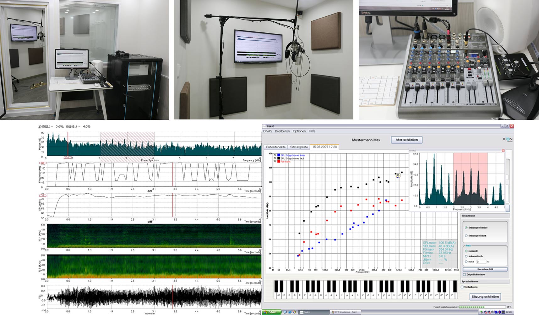Toggle the 'SPL Singstimme leise' legend icon
This screenshot has height=315, width=539.
tap(275, 155)
